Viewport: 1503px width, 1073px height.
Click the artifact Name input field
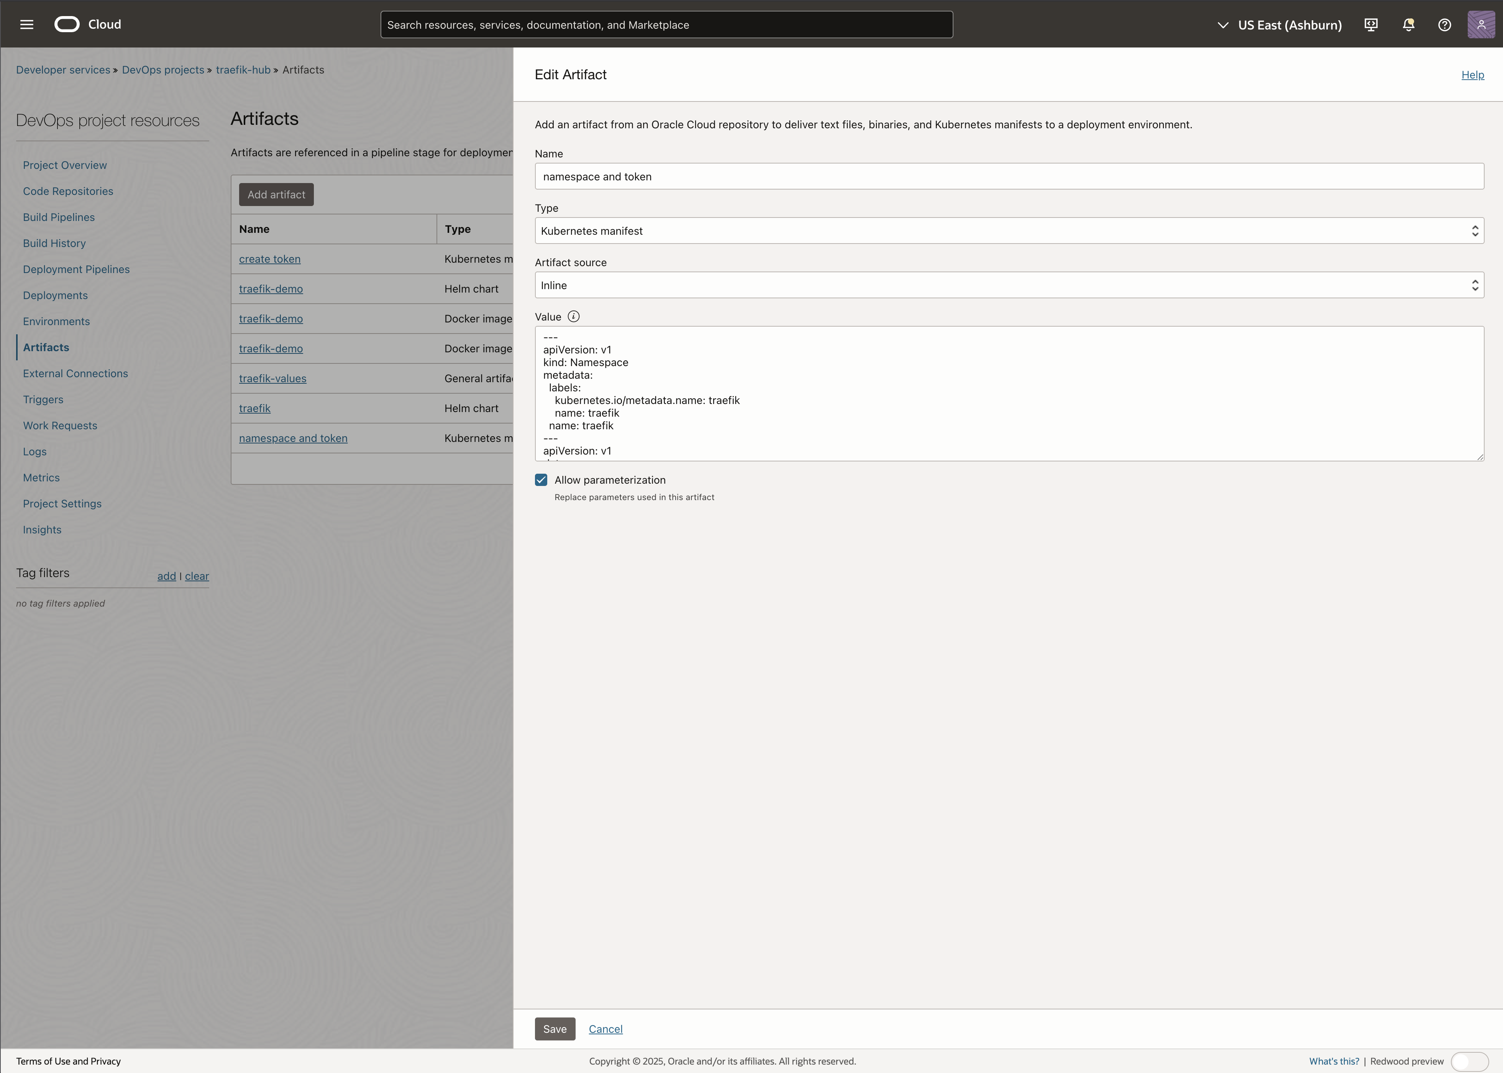coord(1009,177)
